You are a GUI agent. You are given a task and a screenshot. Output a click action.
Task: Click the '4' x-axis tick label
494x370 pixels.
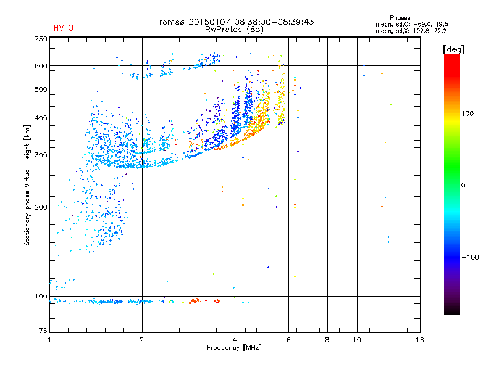(235, 340)
